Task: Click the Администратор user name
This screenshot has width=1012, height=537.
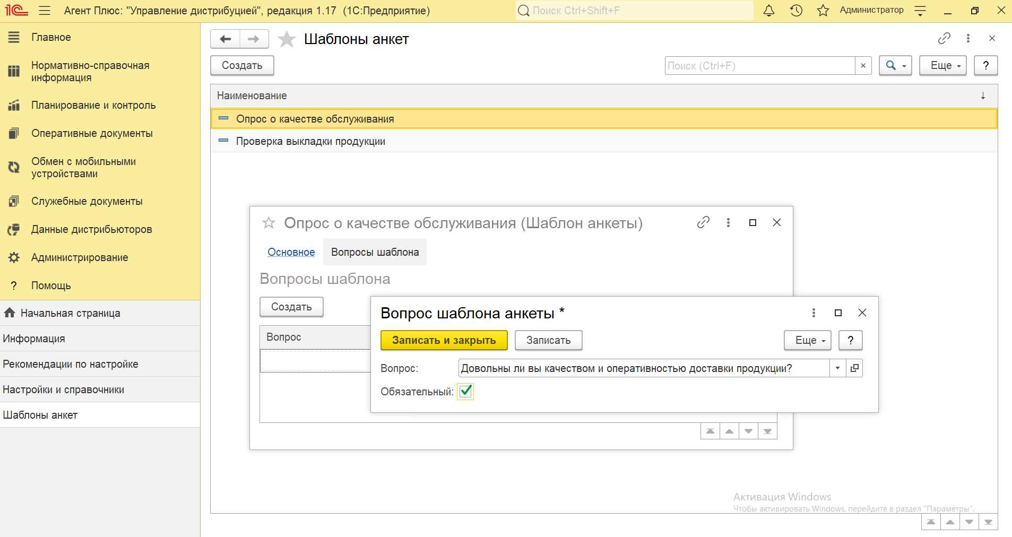Action: pyautogui.click(x=871, y=10)
